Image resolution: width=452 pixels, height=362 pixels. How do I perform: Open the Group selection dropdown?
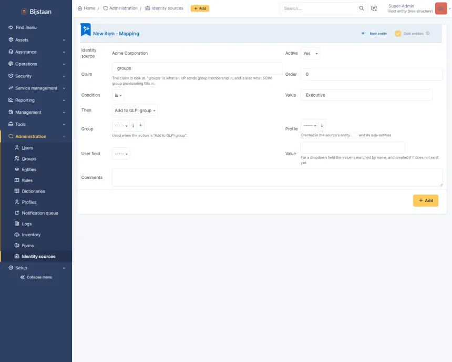121,126
